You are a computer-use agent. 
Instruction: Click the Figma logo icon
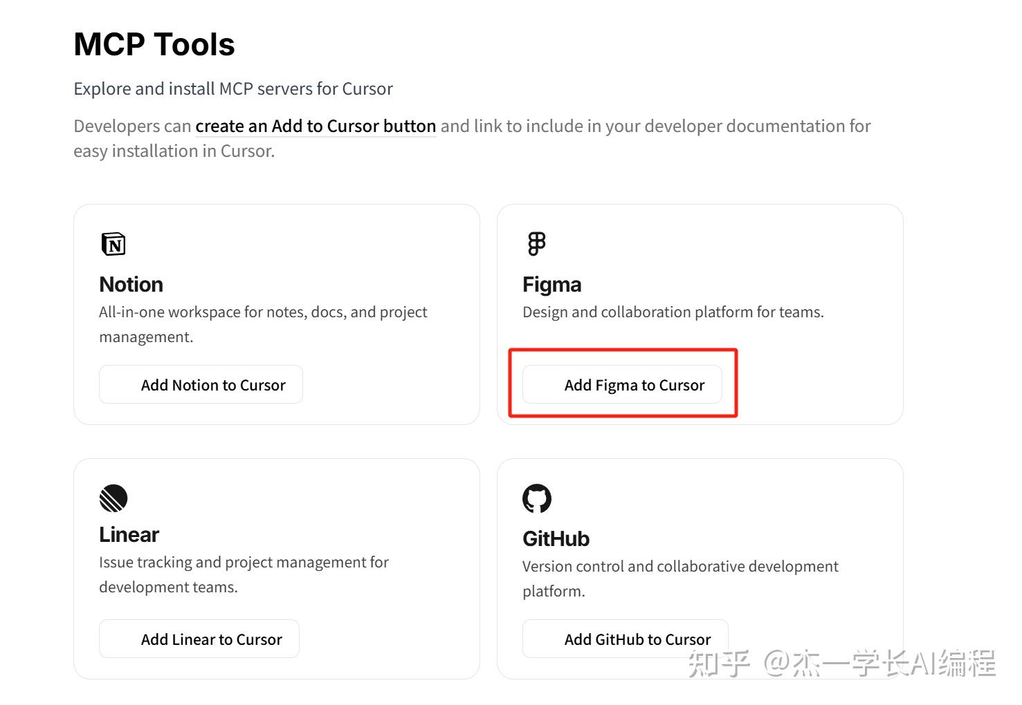[536, 244]
